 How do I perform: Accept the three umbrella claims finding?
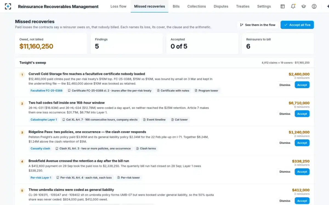tap(302, 201)
